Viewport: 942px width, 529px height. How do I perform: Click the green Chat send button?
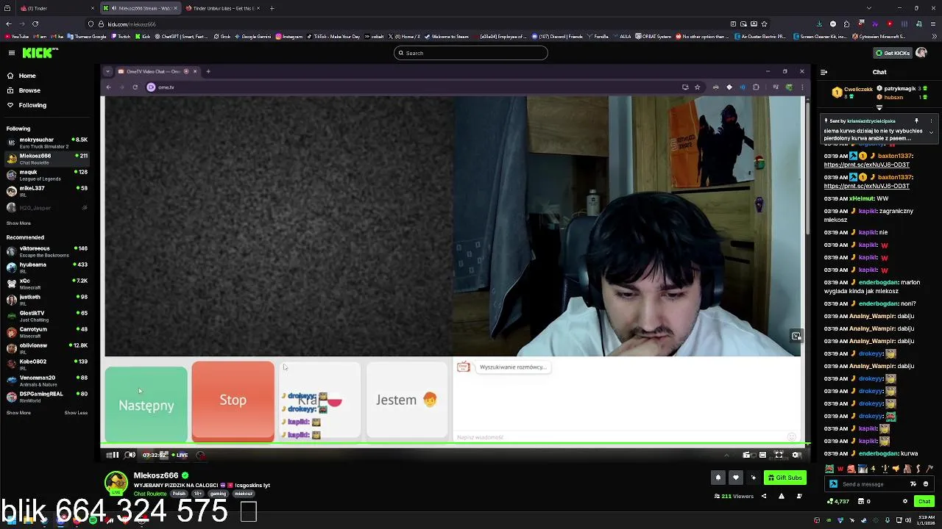click(x=924, y=501)
